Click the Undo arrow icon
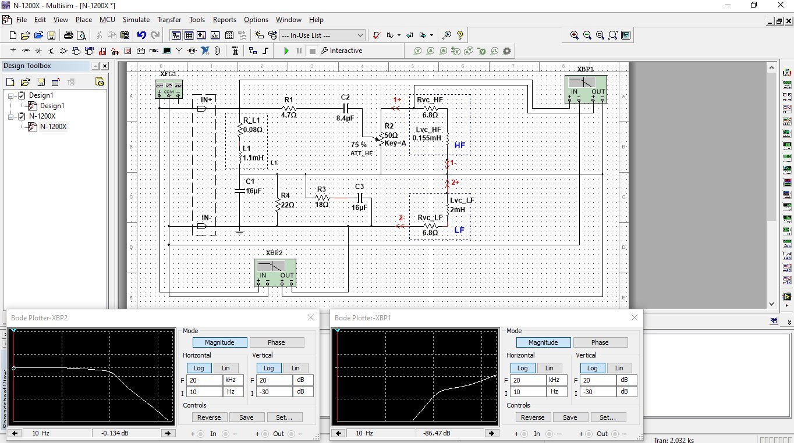 click(x=141, y=35)
